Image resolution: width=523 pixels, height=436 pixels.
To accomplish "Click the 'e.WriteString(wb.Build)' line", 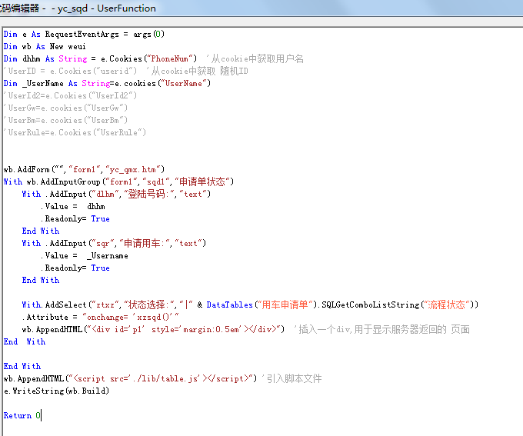I will point(56,391).
